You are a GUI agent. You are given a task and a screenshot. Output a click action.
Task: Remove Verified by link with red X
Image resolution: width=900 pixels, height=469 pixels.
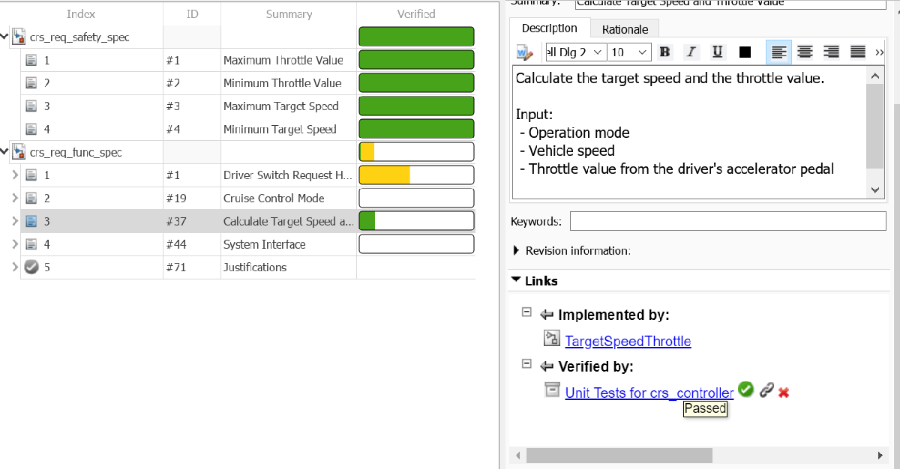pos(783,391)
